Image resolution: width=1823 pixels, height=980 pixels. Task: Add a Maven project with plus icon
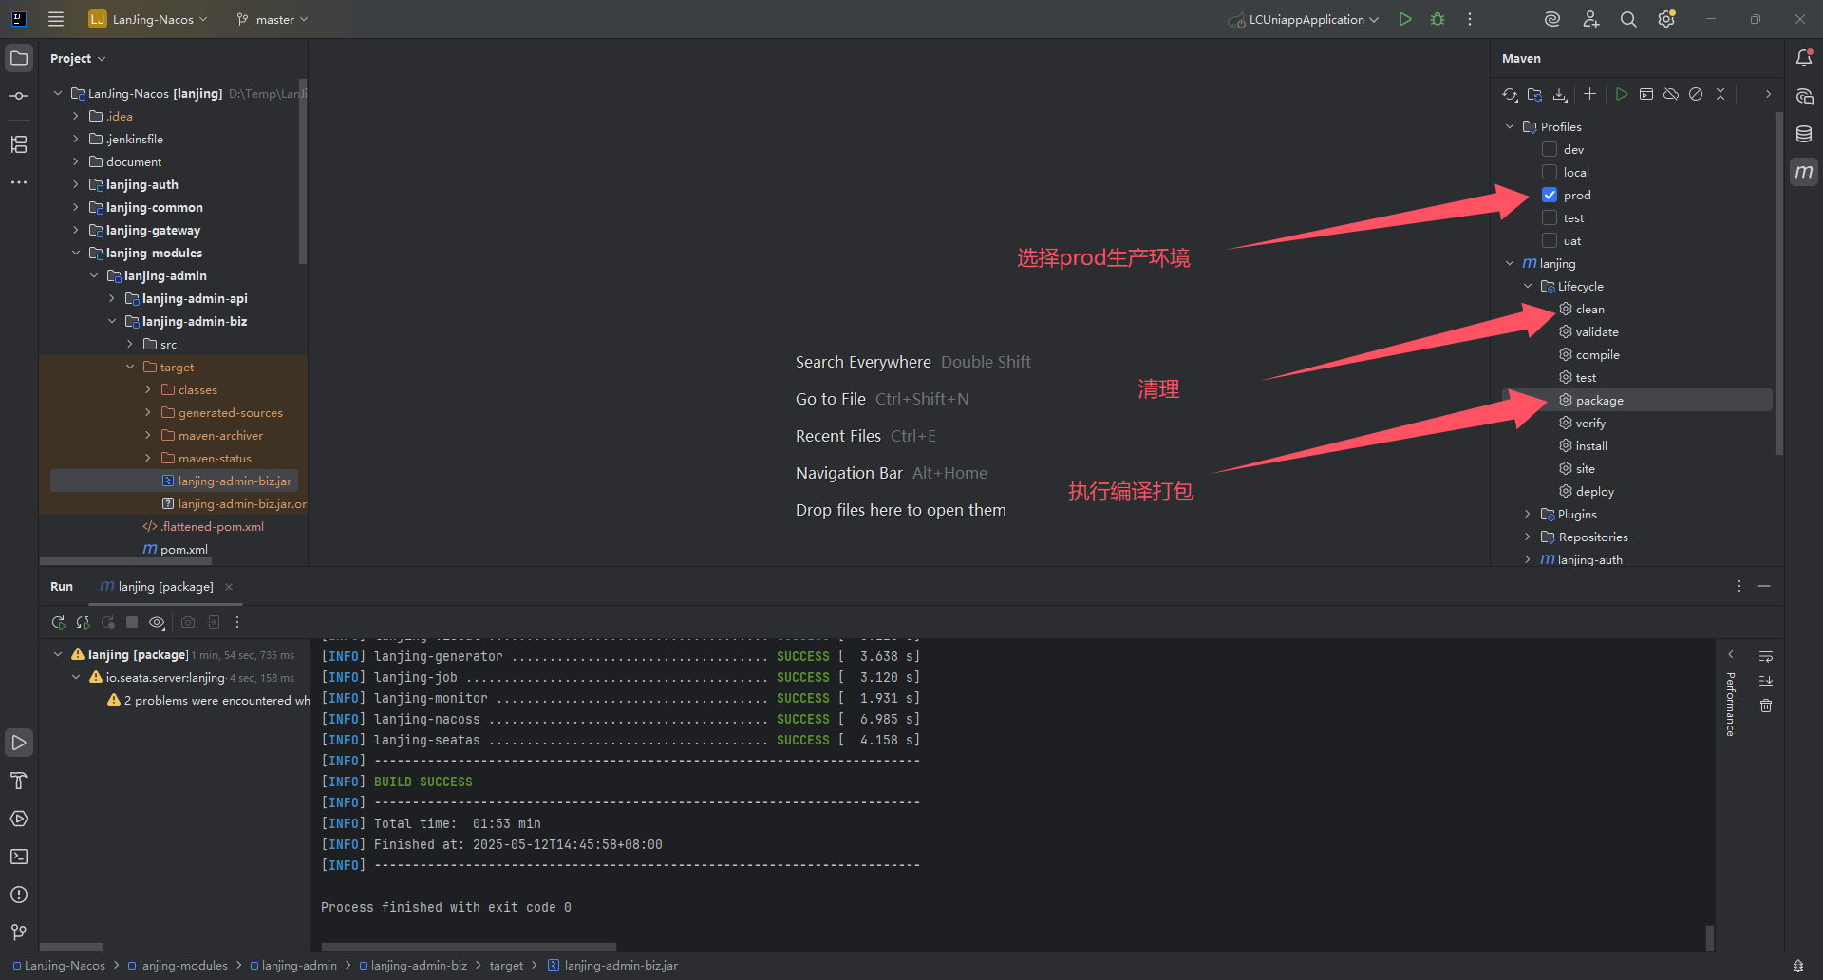[1589, 94]
